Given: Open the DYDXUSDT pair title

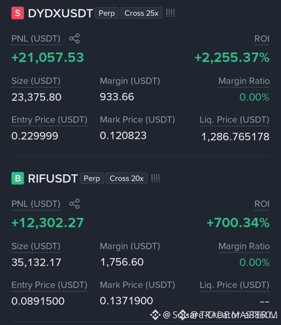Looking at the screenshot, I should pos(60,13).
